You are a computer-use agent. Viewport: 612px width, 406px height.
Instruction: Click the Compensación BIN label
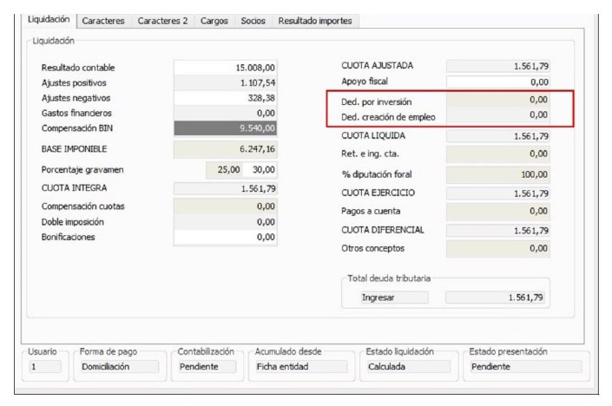click(77, 128)
